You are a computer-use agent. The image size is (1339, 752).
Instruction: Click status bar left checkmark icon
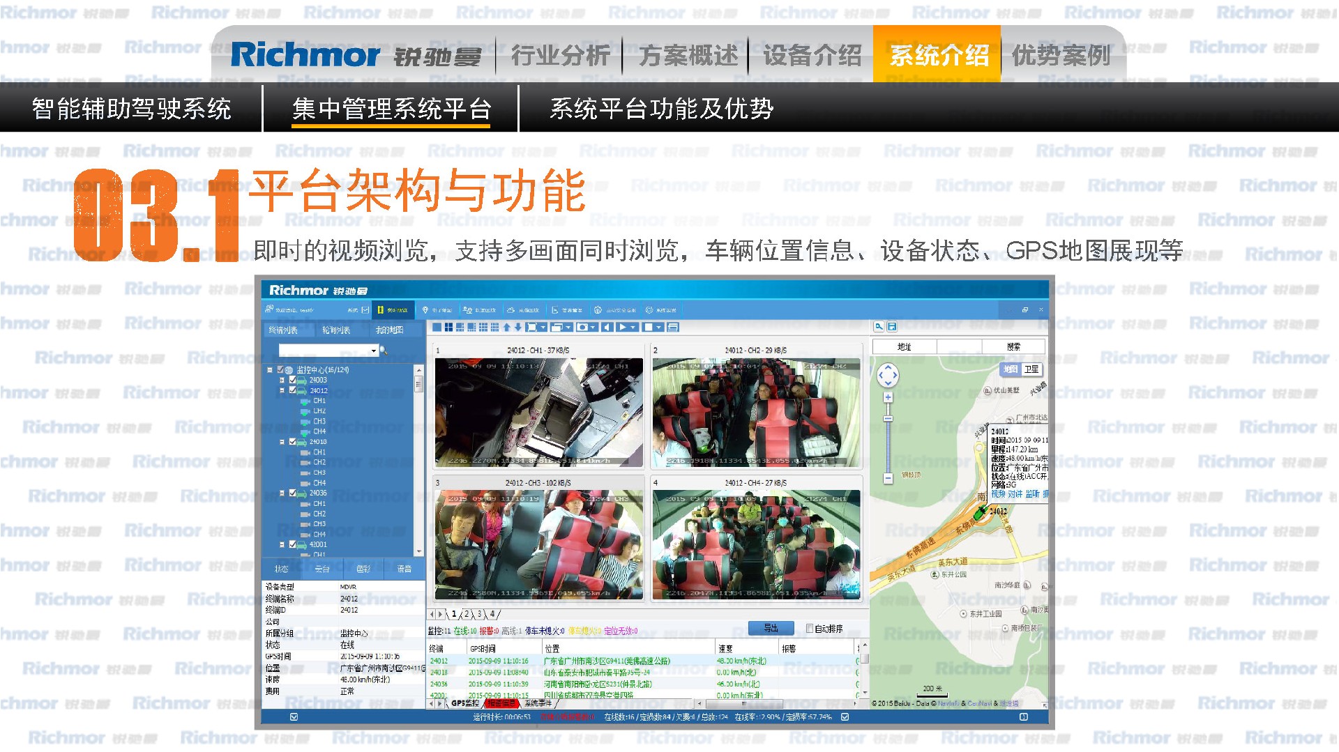294,716
